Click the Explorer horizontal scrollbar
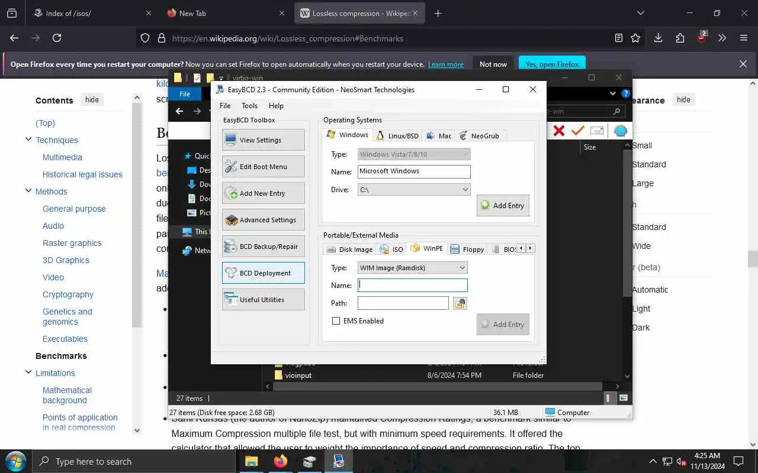 pos(438,386)
